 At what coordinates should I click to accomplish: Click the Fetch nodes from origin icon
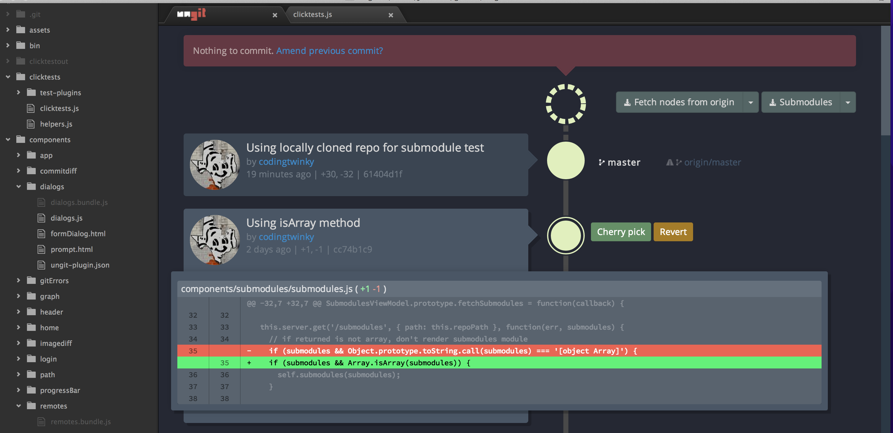click(627, 102)
